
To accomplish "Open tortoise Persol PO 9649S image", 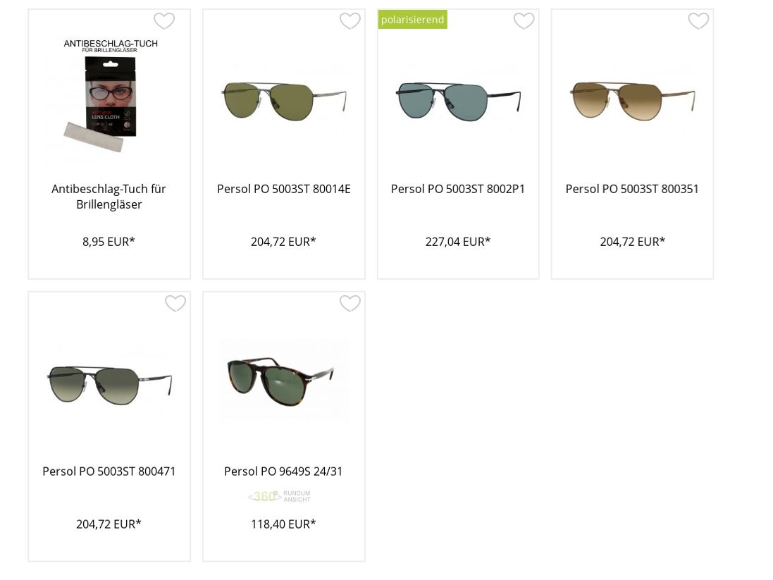I will [x=283, y=381].
